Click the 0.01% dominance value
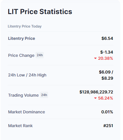 tap(107, 112)
